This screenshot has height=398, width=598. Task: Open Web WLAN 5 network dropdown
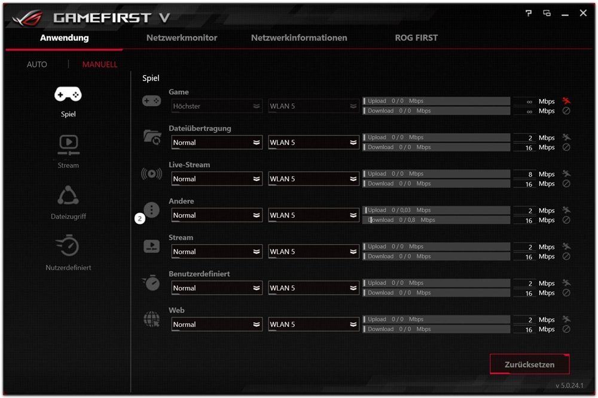tap(313, 325)
